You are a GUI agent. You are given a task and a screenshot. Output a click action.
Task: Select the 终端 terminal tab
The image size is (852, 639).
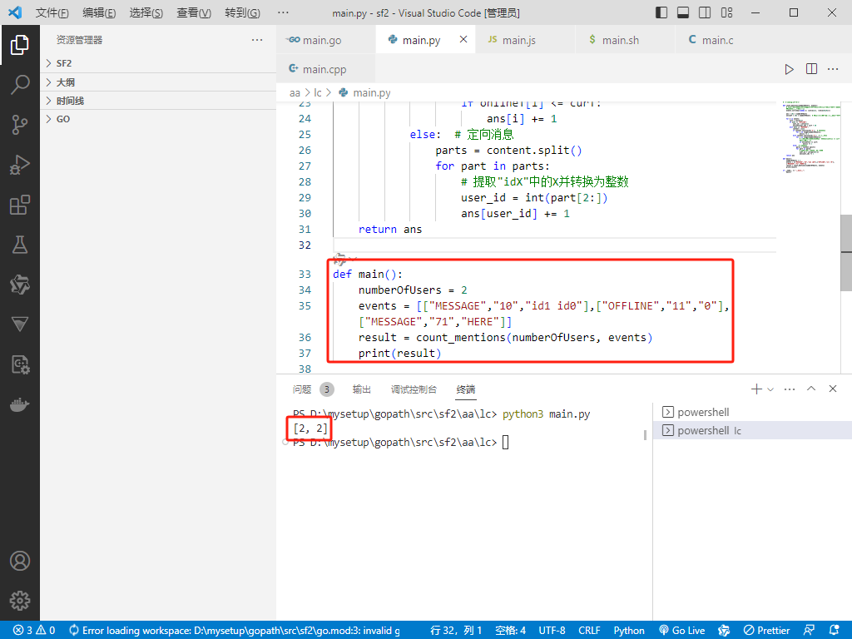(x=466, y=389)
